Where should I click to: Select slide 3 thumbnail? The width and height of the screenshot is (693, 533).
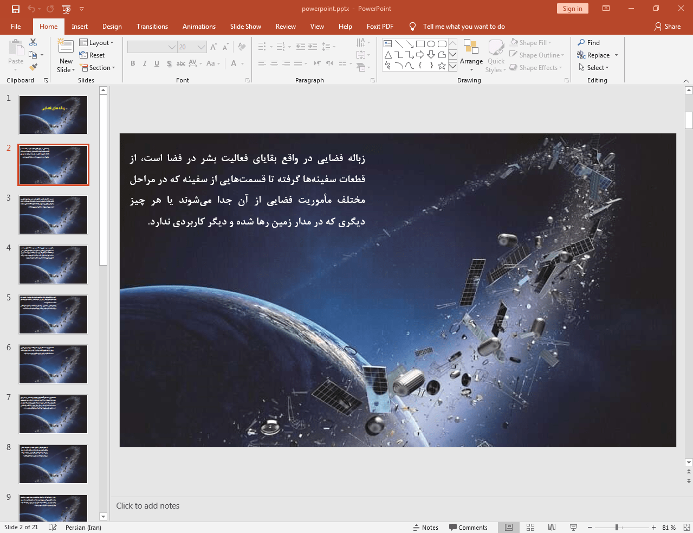click(x=53, y=215)
